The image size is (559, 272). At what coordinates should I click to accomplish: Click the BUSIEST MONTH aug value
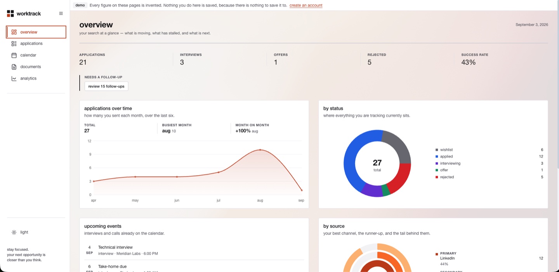click(169, 131)
